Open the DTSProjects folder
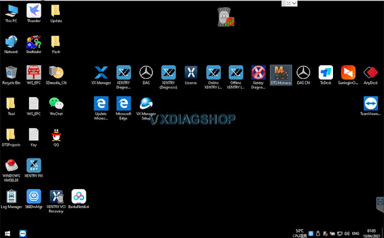The width and height of the screenshot is (384, 238). 11,138
